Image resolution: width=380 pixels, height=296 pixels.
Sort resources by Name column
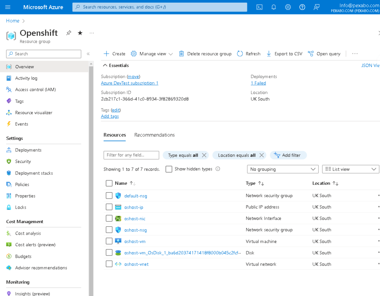125,183
